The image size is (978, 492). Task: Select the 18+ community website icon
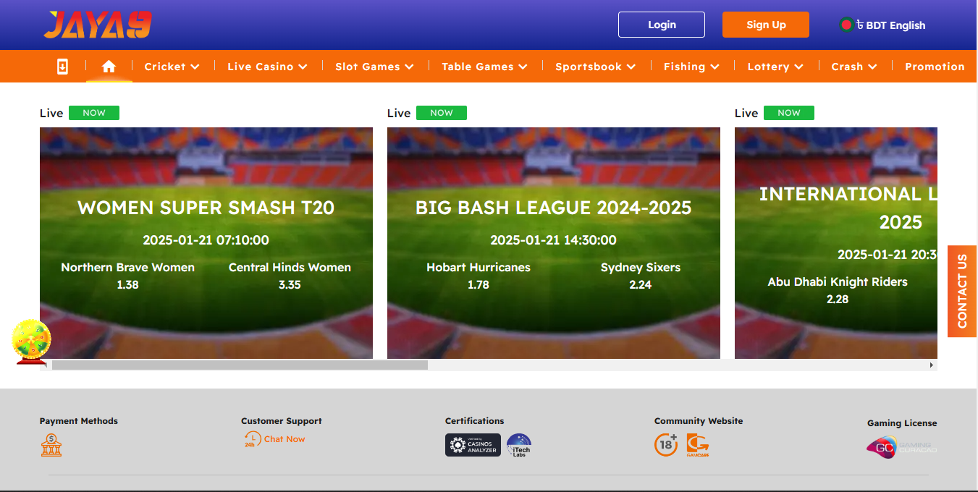pyautogui.click(x=666, y=444)
